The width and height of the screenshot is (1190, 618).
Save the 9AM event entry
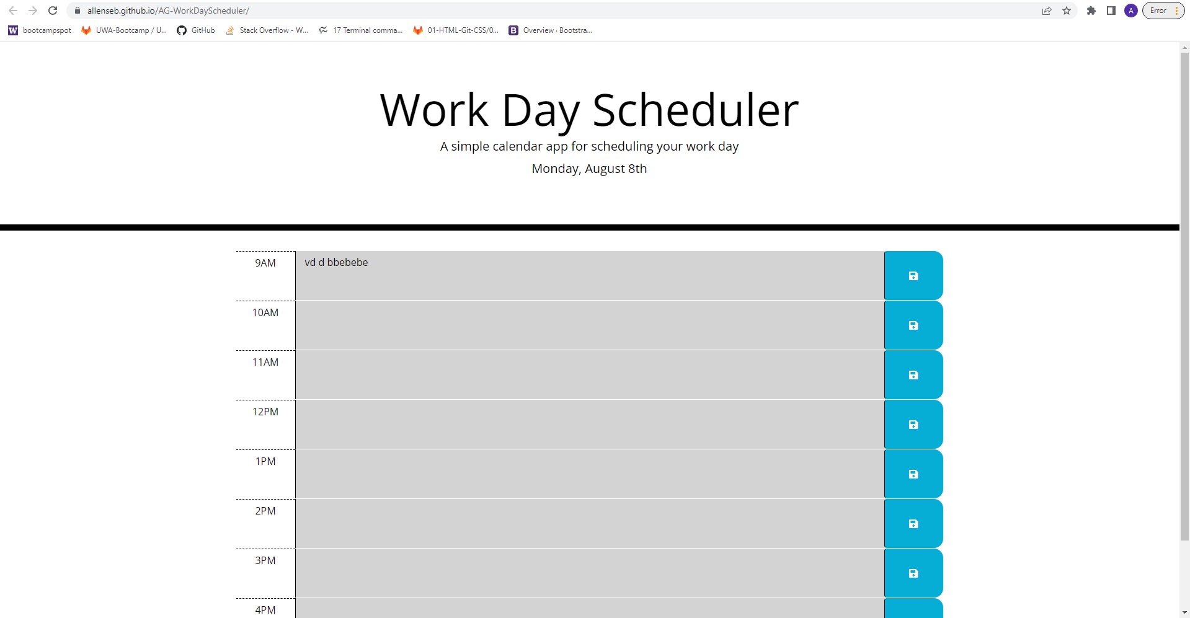pyautogui.click(x=912, y=275)
